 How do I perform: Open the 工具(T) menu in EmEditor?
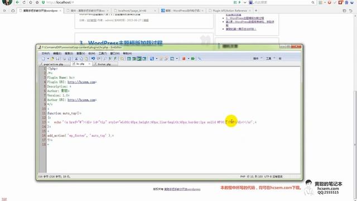coord(103,54)
